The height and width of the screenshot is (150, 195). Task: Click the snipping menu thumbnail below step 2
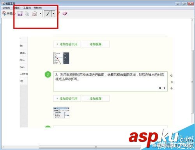point(61,113)
